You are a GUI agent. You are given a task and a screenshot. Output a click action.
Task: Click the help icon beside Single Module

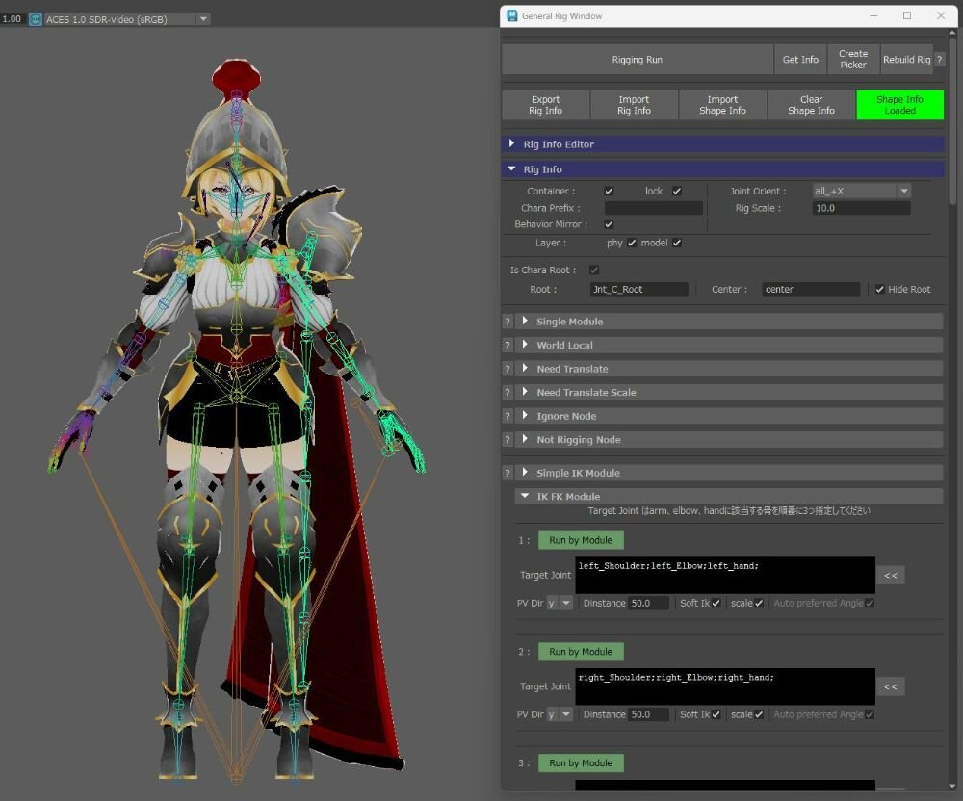click(508, 322)
